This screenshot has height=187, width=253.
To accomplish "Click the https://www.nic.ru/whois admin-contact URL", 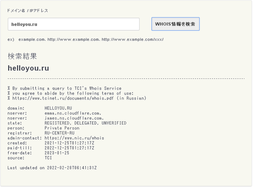I will coord(74,138).
